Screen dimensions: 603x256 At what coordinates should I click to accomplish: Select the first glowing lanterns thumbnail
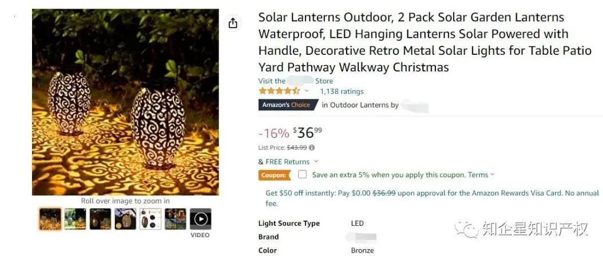pyautogui.click(x=50, y=219)
